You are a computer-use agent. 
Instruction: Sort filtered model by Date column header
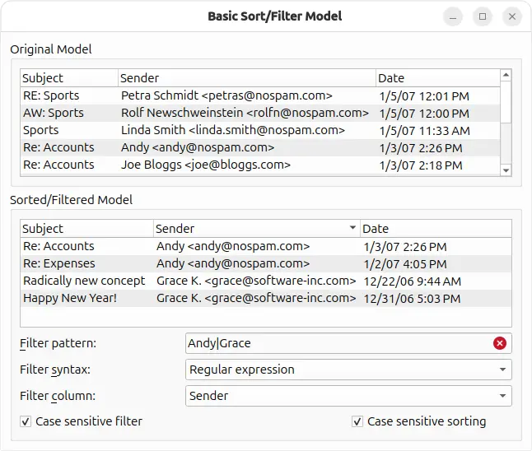click(435, 228)
